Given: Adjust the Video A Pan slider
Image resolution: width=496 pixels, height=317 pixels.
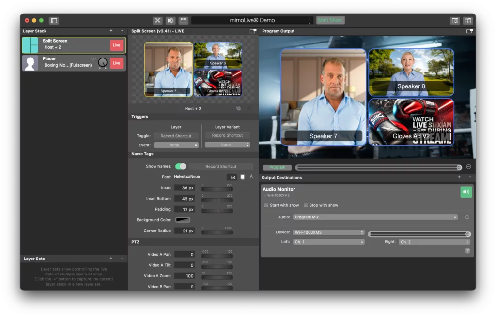Looking at the screenshot, I should tap(217, 256).
